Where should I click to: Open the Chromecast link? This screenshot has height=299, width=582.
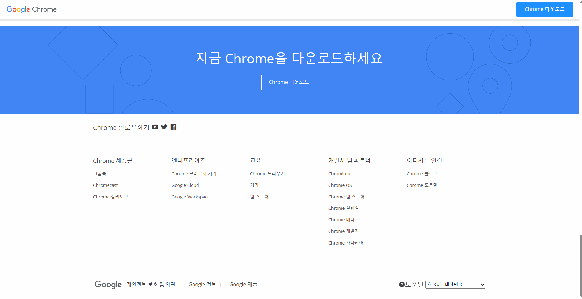pyautogui.click(x=105, y=185)
